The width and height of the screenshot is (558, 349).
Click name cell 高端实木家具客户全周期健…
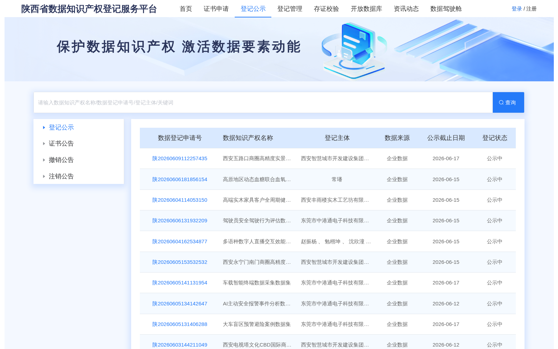click(257, 200)
